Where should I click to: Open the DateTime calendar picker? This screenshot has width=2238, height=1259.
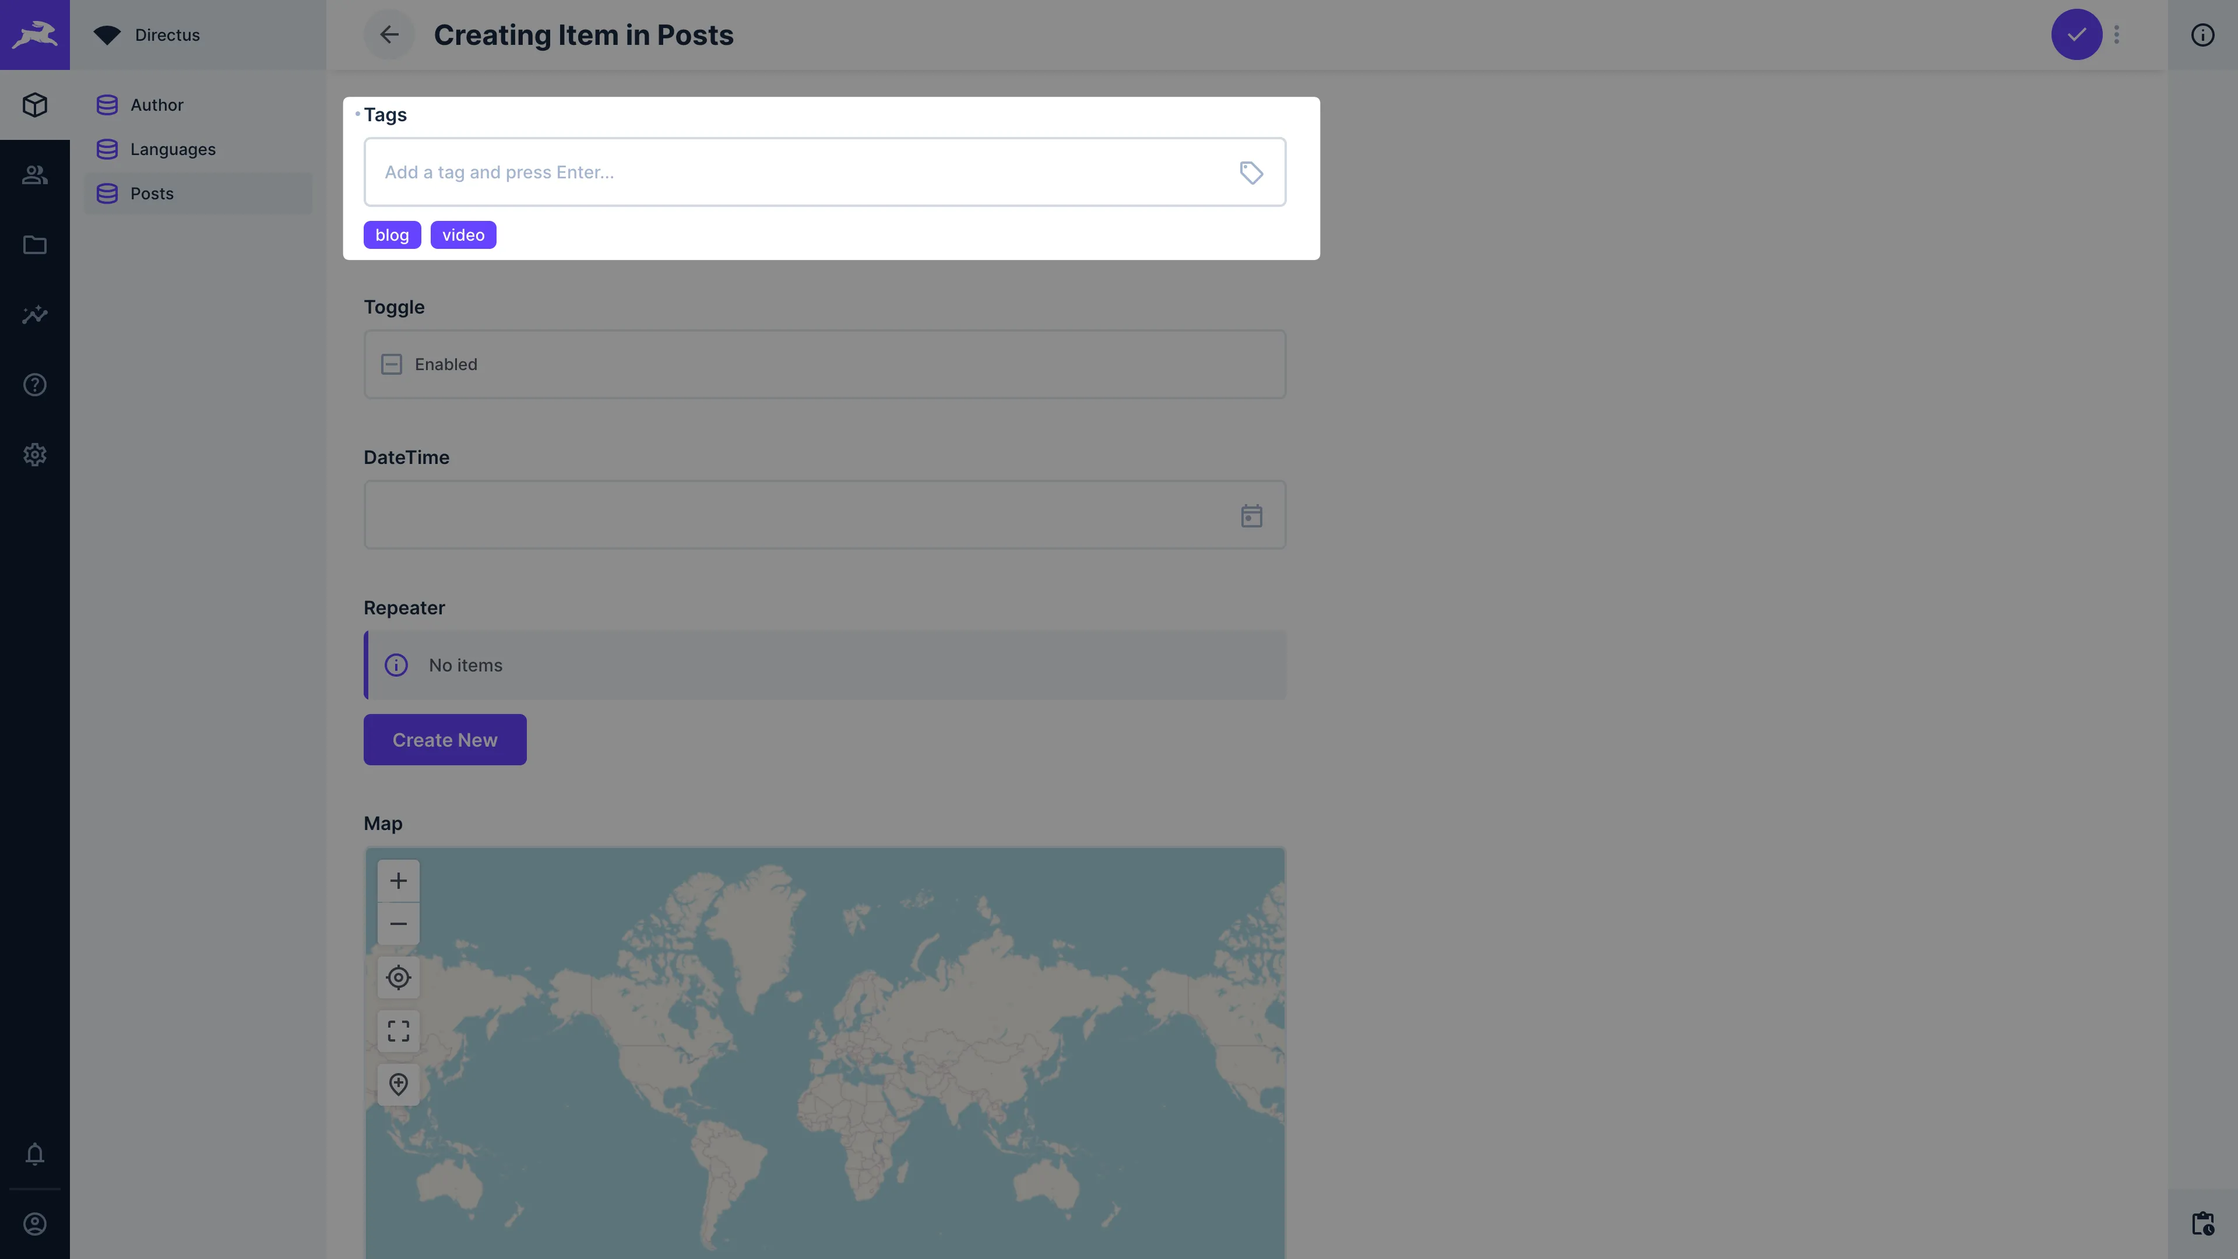click(x=1251, y=514)
